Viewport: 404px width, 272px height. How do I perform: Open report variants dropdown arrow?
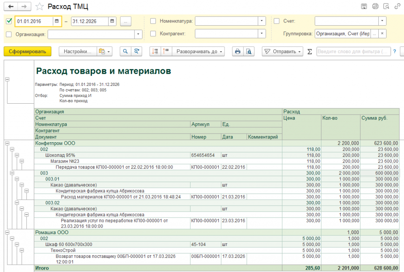(109, 52)
